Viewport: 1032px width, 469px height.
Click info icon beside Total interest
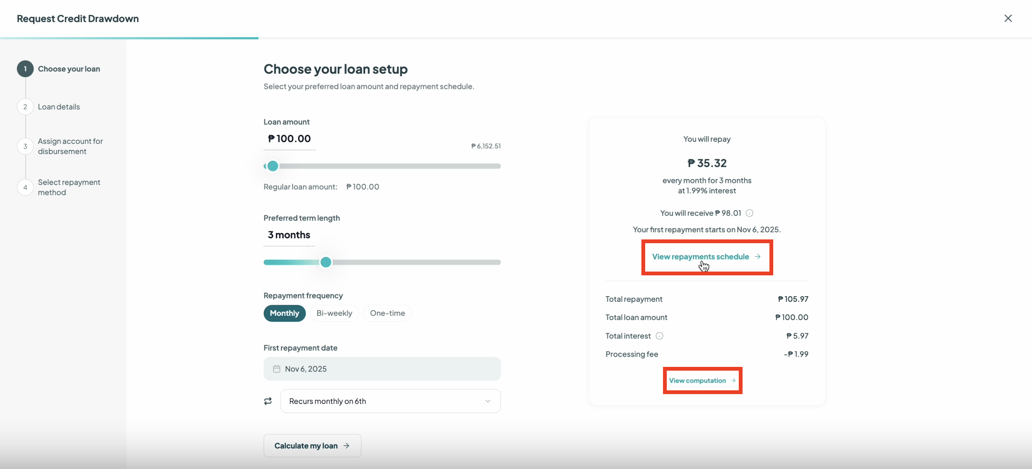(x=659, y=336)
